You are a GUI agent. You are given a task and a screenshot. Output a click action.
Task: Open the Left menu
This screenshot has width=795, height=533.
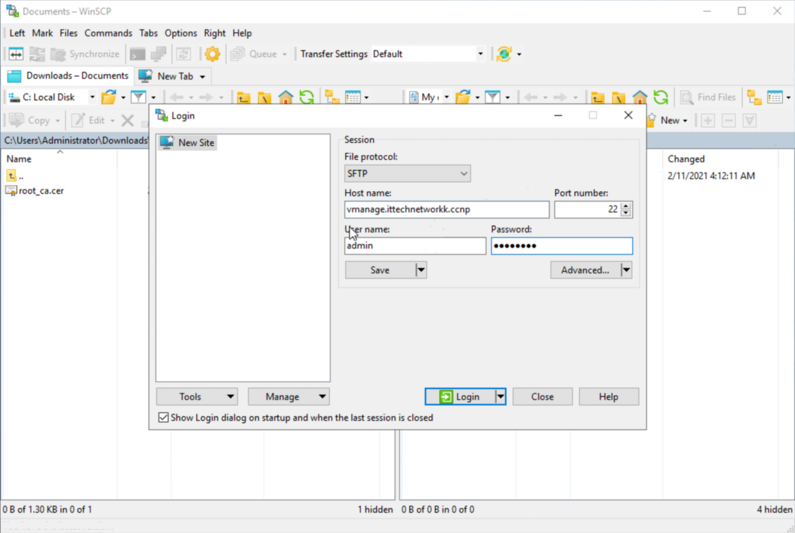pos(16,33)
